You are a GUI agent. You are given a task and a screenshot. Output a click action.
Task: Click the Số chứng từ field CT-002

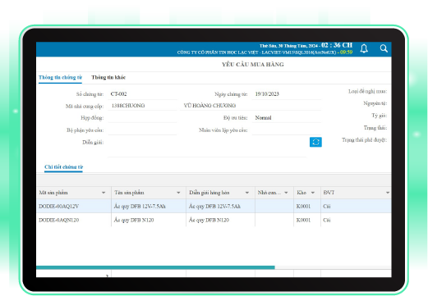(142, 94)
